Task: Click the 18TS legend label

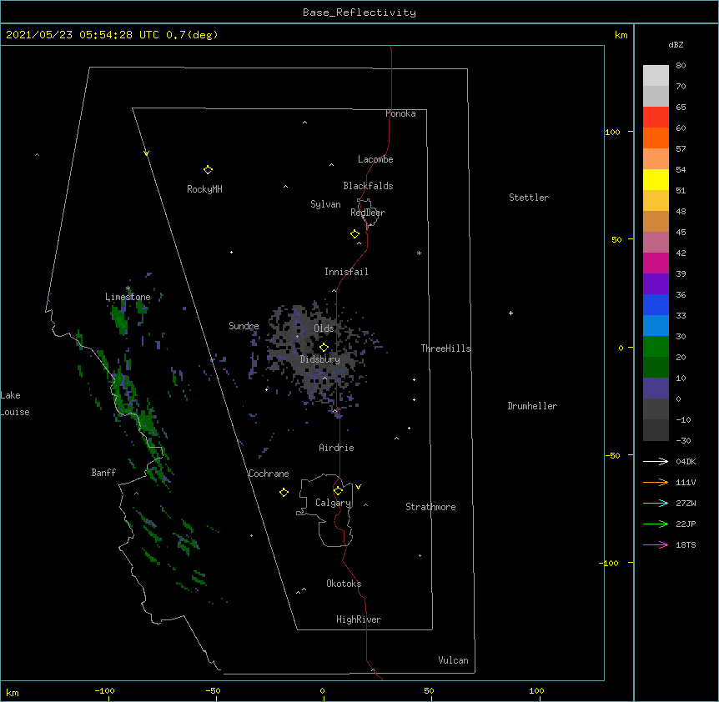Action: pyautogui.click(x=686, y=544)
